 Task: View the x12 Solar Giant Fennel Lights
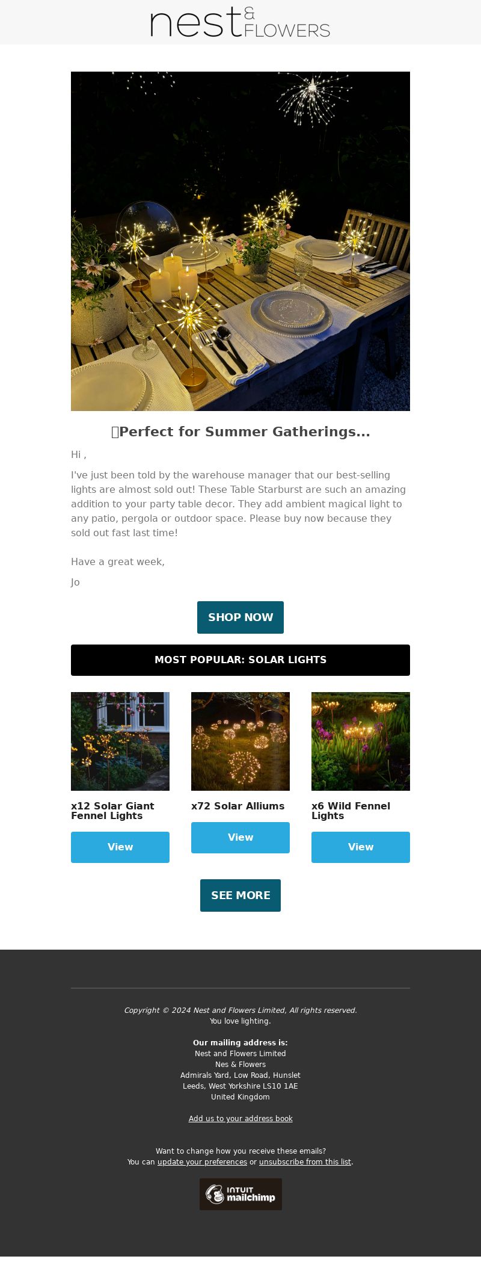coord(120,847)
